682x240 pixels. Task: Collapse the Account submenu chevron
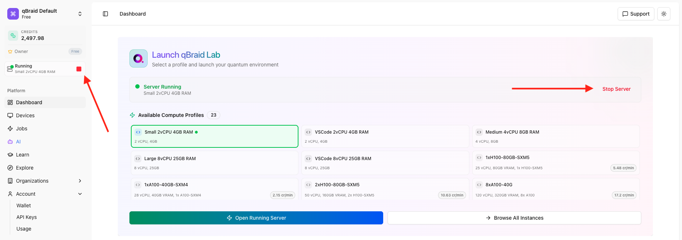click(80, 194)
